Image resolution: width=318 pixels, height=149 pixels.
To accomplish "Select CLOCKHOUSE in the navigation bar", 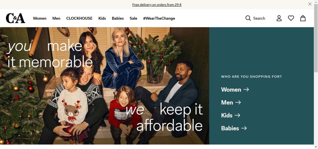I will tap(79, 18).
